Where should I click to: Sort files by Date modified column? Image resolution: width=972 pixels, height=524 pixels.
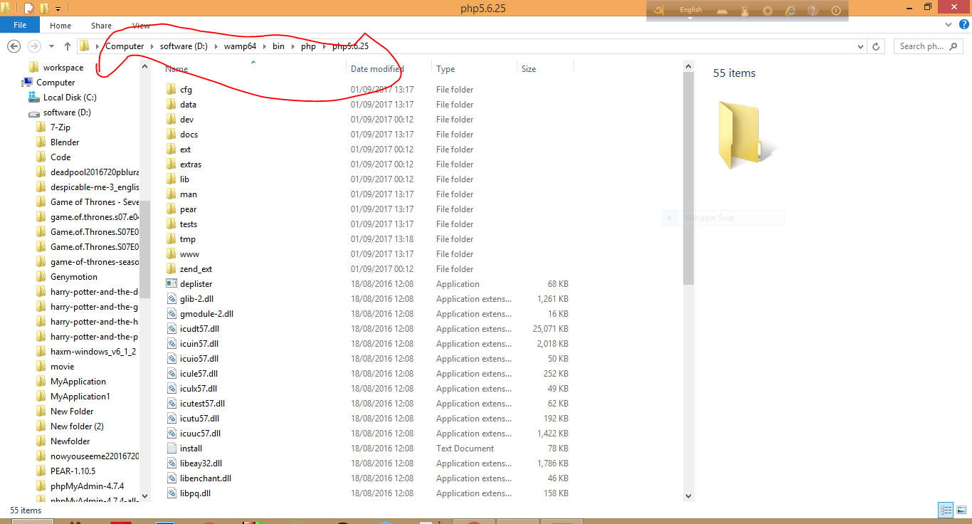click(x=377, y=69)
